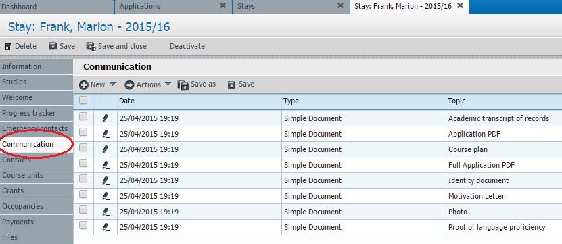
Task: Click the Communication toolbar Save disk icon
Action: pyautogui.click(x=232, y=84)
